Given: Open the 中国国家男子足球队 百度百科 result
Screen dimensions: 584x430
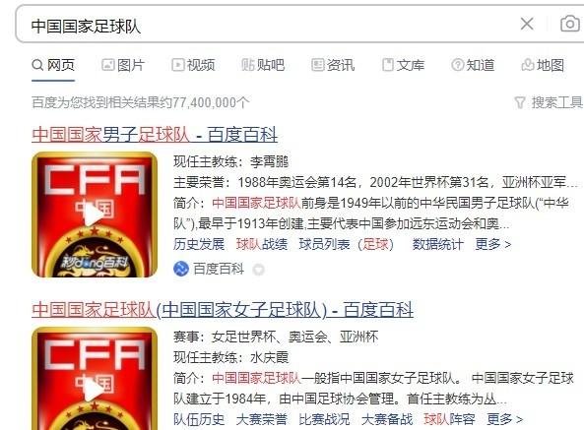Looking at the screenshot, I should pos(155,135).
